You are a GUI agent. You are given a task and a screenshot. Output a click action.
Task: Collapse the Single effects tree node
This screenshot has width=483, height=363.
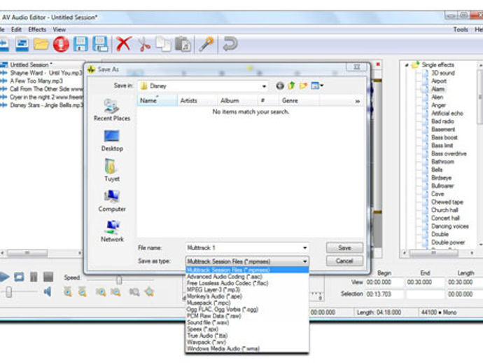(407, 65)
